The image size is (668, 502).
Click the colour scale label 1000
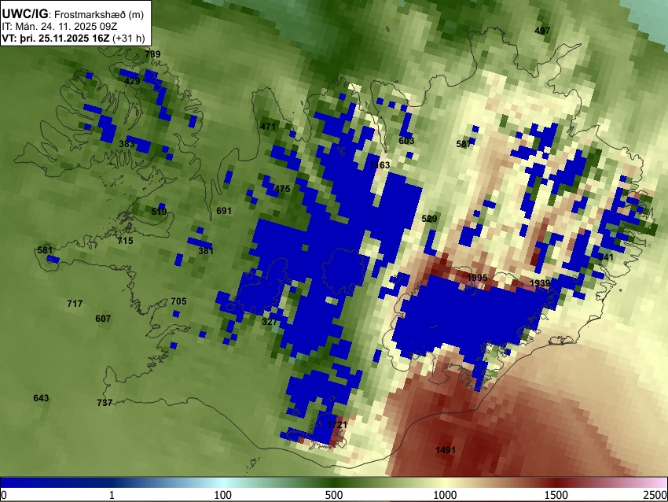coord(445,495)
